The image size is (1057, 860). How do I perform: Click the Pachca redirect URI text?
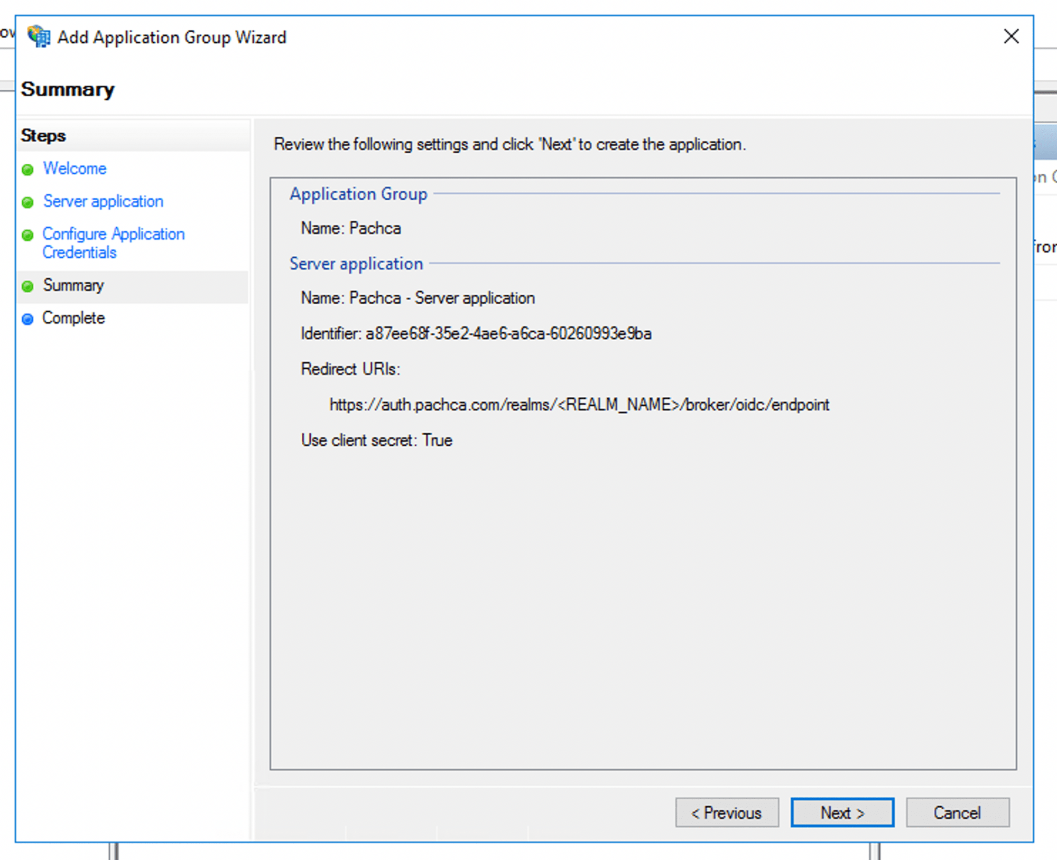click(x=579, y=405)
